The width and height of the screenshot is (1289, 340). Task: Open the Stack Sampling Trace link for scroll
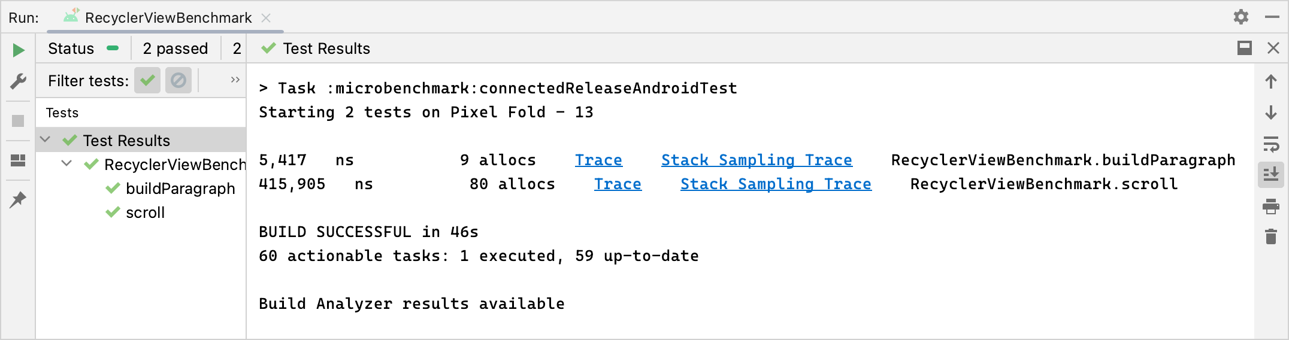(x=776, y=184)
